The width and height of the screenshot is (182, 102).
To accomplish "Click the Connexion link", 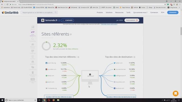I will tap(154, 12).
